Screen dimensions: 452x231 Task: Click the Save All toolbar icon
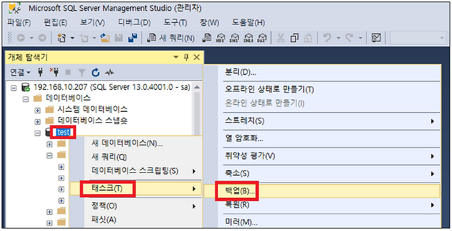pos(132,38)
